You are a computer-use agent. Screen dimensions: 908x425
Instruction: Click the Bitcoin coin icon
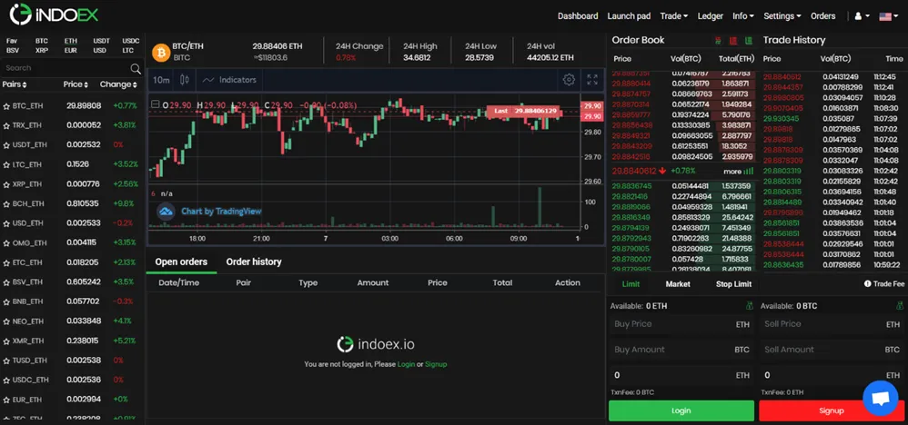[x=161, y=53]
